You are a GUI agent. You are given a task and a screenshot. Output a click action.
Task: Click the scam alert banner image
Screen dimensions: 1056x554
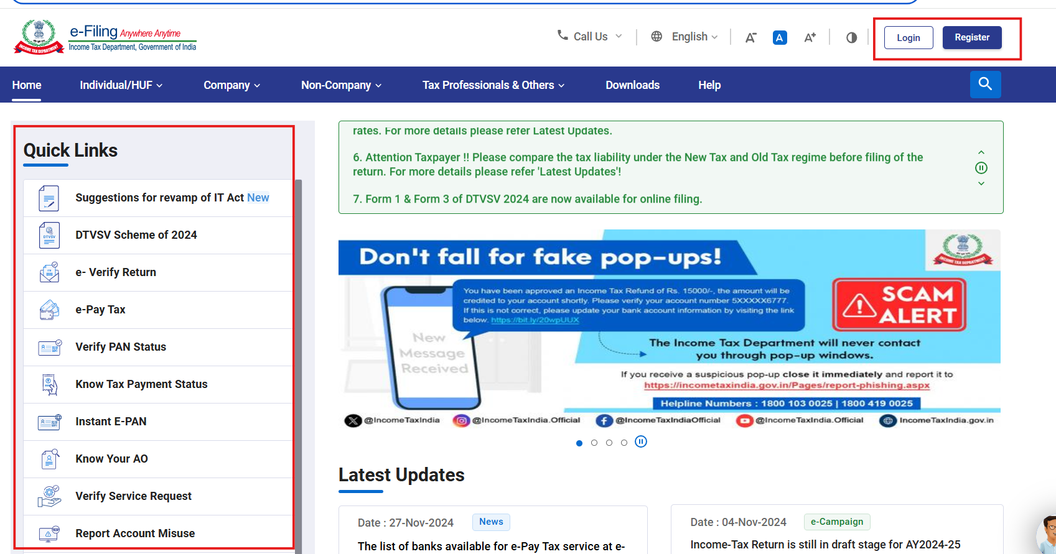(x=669, y=330)
